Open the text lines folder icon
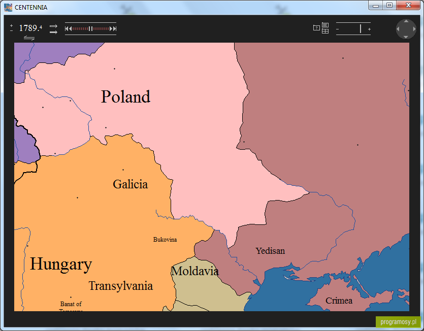424x331 pixels. (325, 25)
